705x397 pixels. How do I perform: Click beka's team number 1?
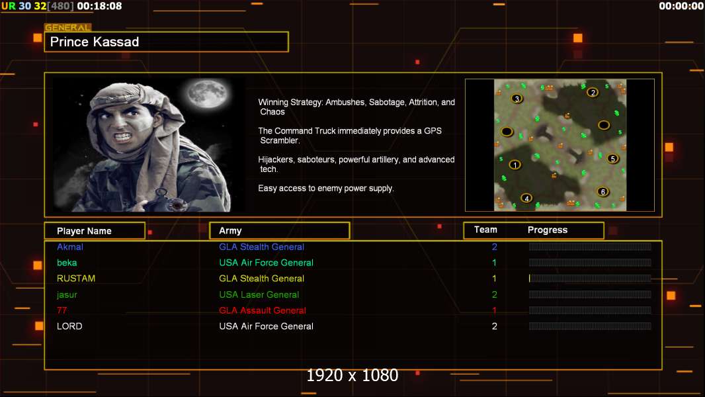tap(495, 263)
